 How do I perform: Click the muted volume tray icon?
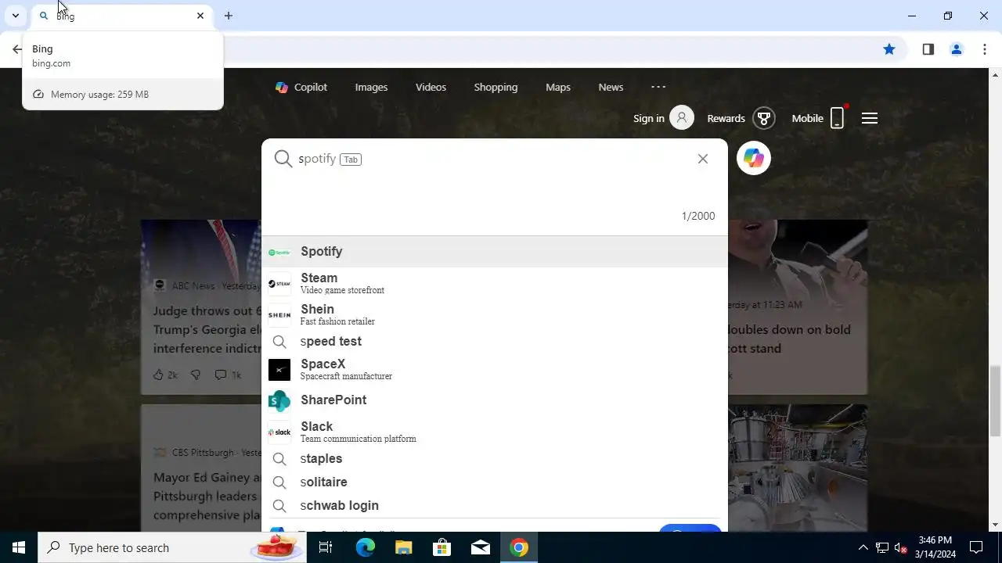tap(901, 547)
